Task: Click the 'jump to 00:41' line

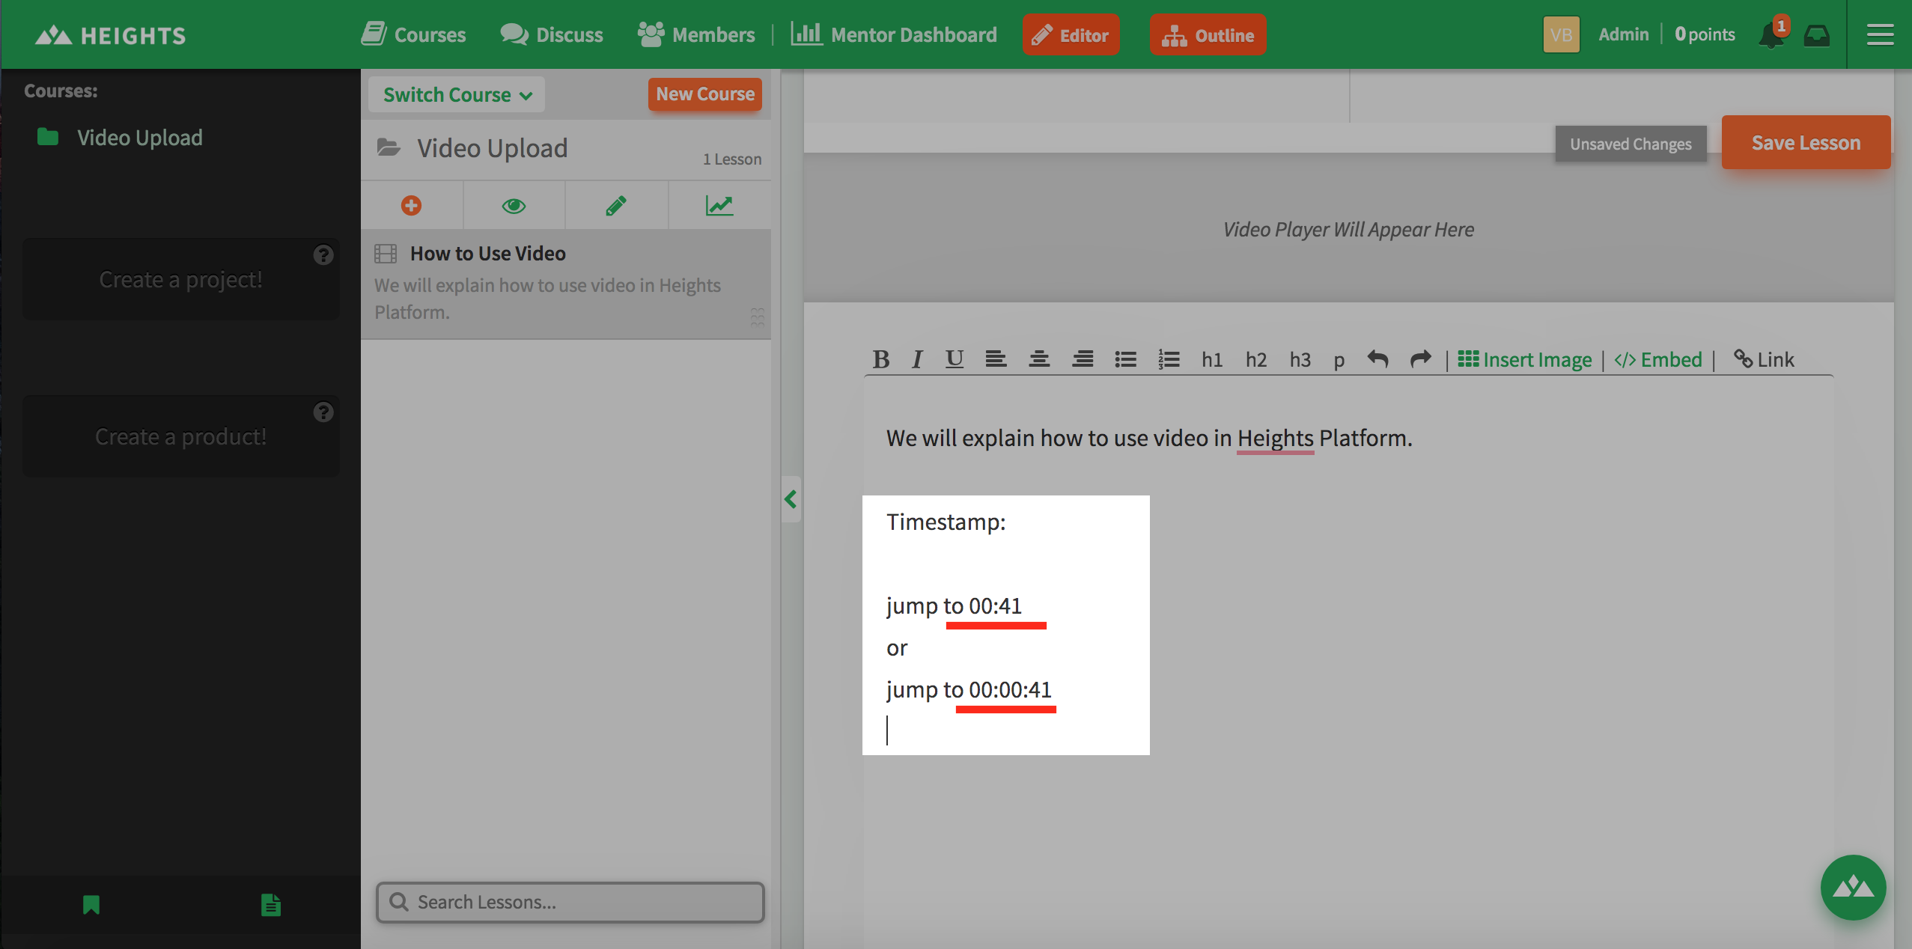Action: [x=955, y=605]
